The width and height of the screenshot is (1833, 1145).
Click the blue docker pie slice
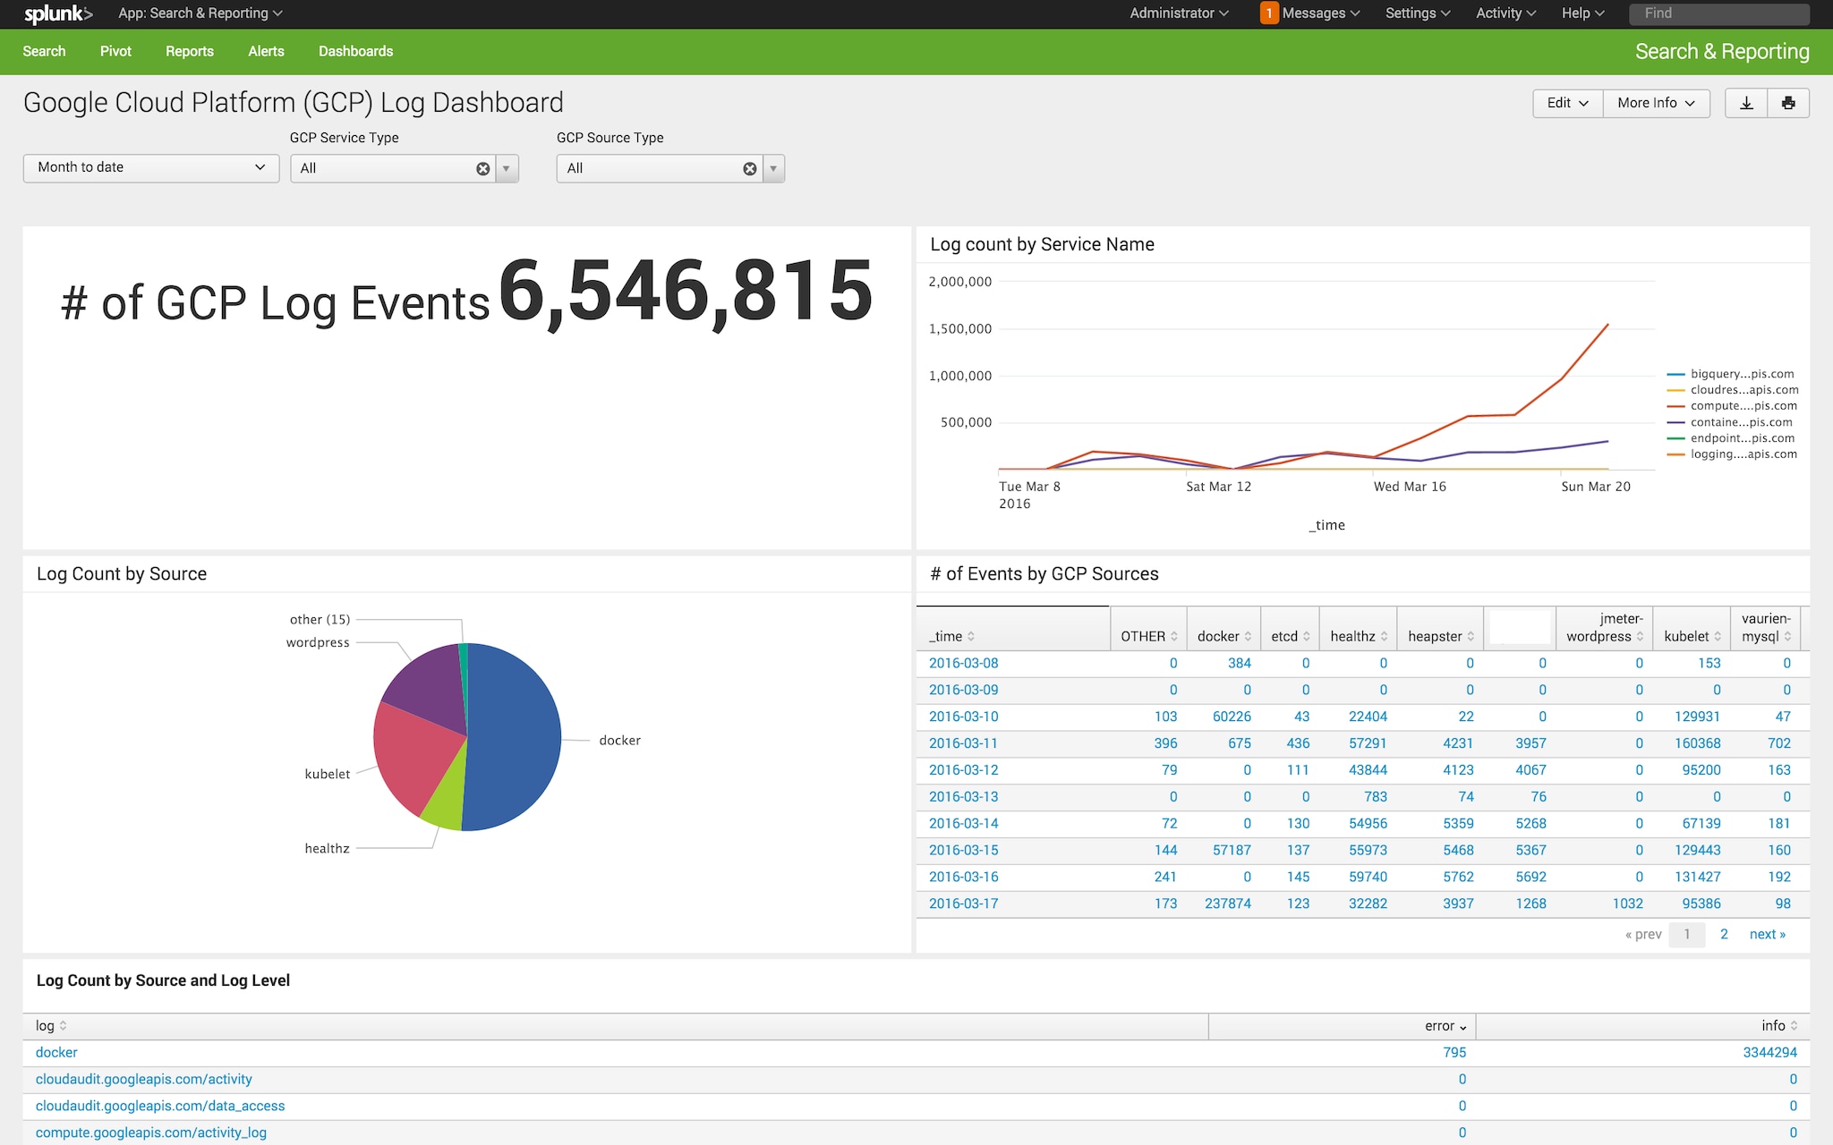(x=515, y=738)
